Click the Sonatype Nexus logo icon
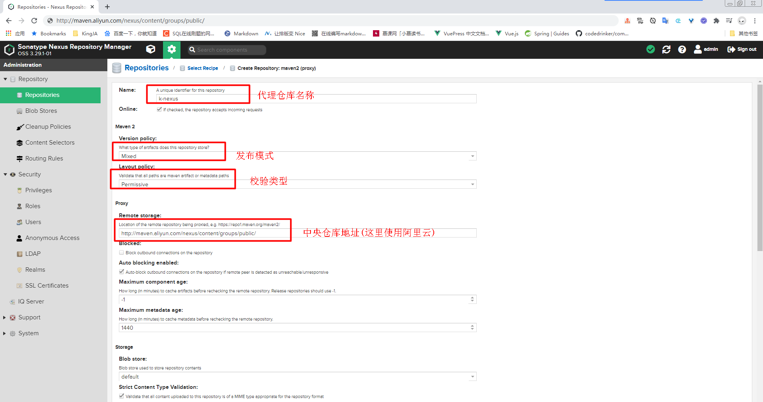Viewport: 763px width, 402px height. [9, 50]
